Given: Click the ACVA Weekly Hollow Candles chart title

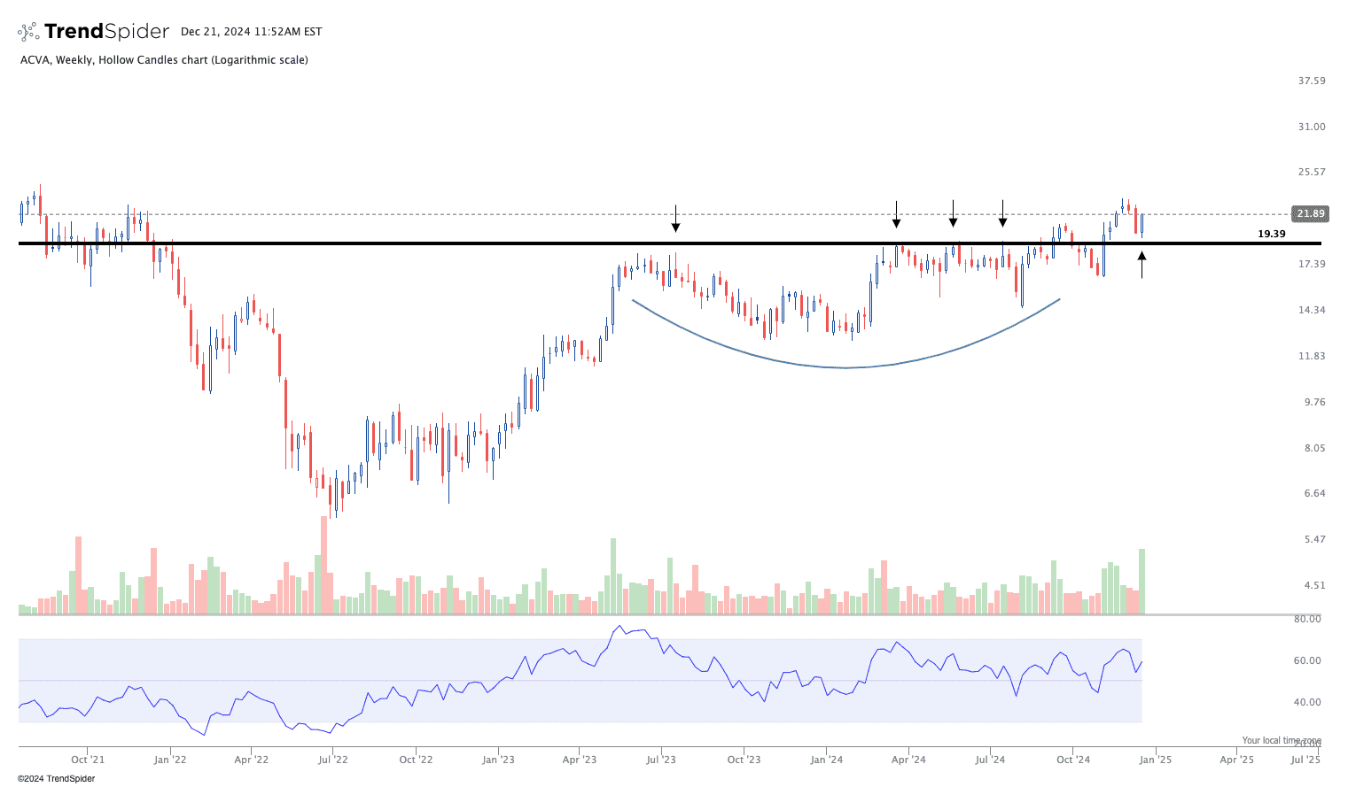Looking at the screenshot, I should [x=164, y=60].
